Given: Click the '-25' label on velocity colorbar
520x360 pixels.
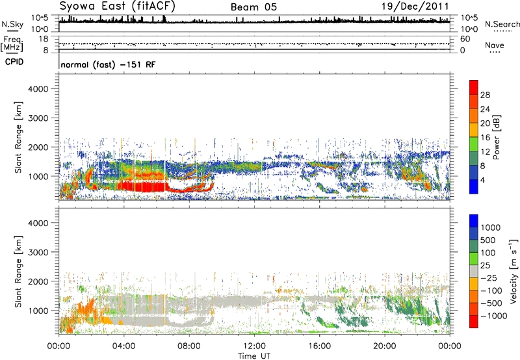Looking at the screenshot, I should (488, 278).
